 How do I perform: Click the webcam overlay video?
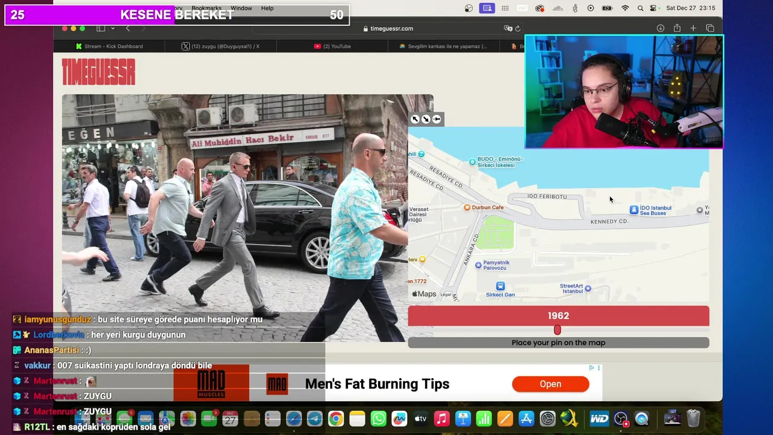click(624, 91)
